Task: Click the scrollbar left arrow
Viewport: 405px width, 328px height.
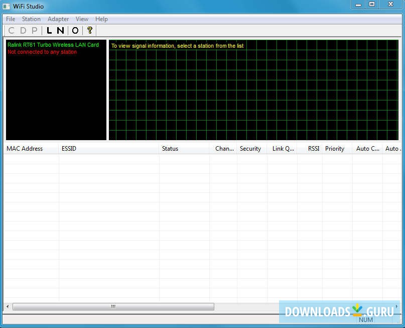Action: [x=8, y=306]
